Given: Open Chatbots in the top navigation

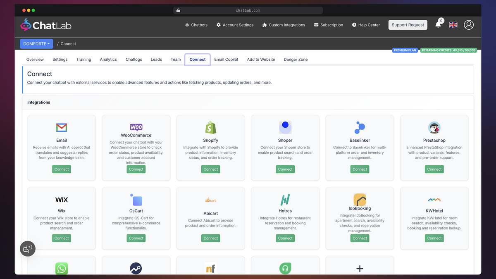Looking at the screenshot, I should pos(196,25).
